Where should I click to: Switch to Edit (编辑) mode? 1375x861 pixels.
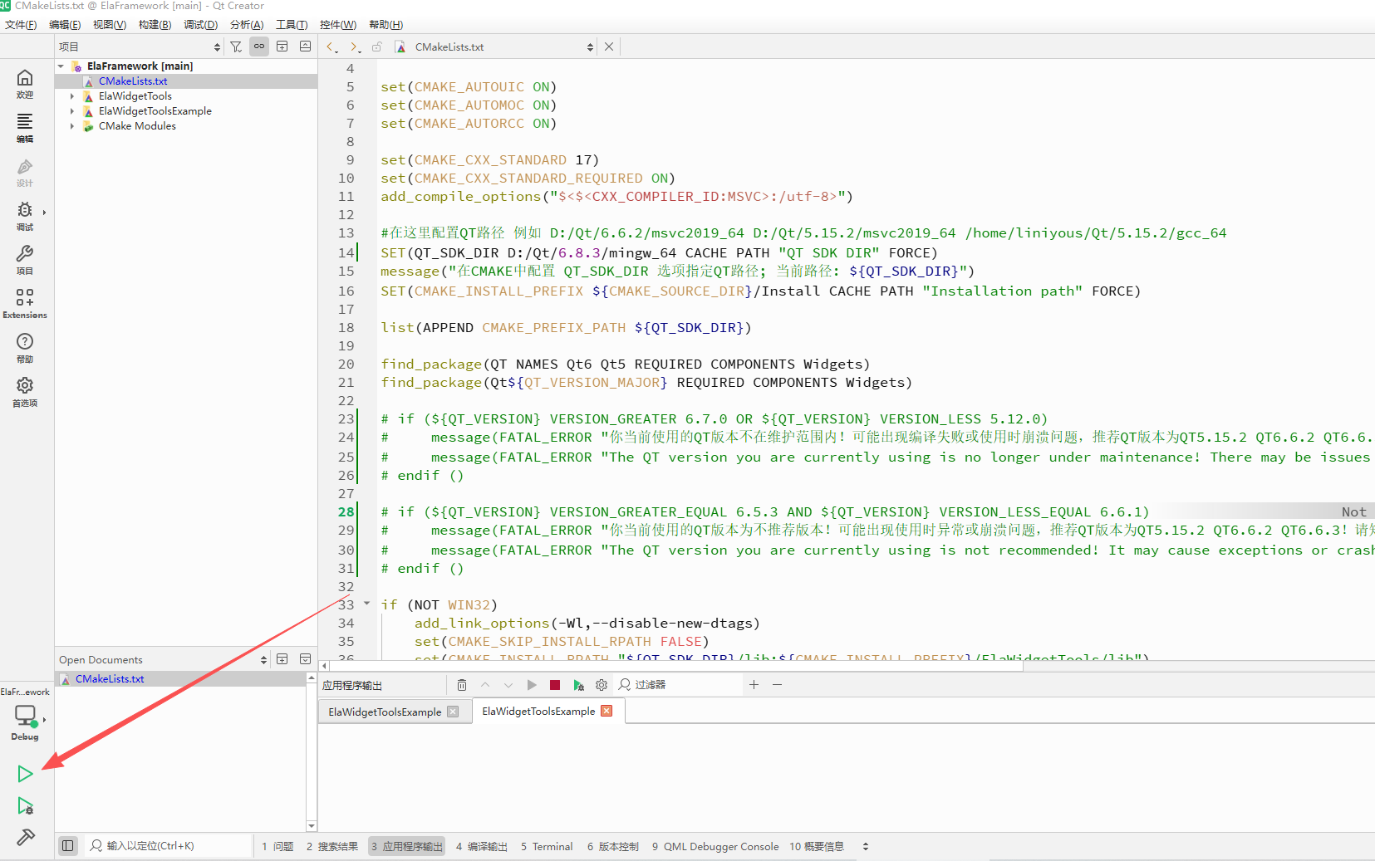point(25,128)
